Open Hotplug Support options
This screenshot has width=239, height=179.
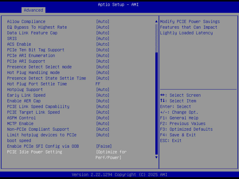coord(103,89)
